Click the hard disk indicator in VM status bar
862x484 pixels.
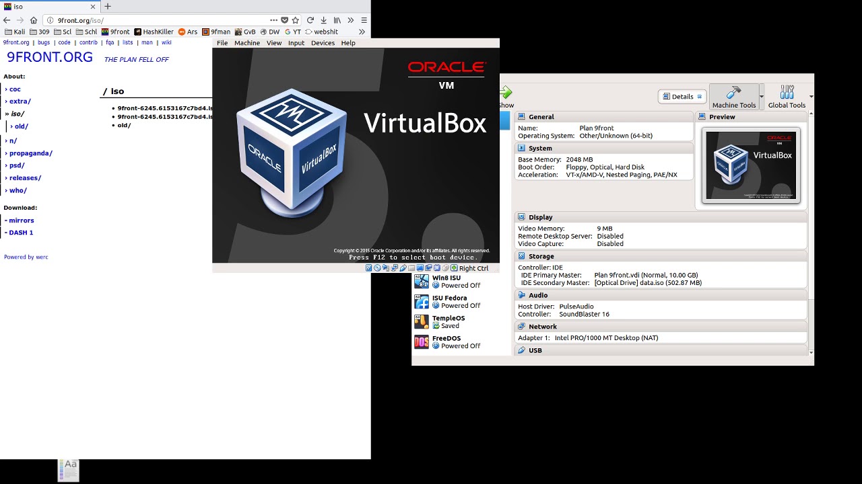[369, 268]
